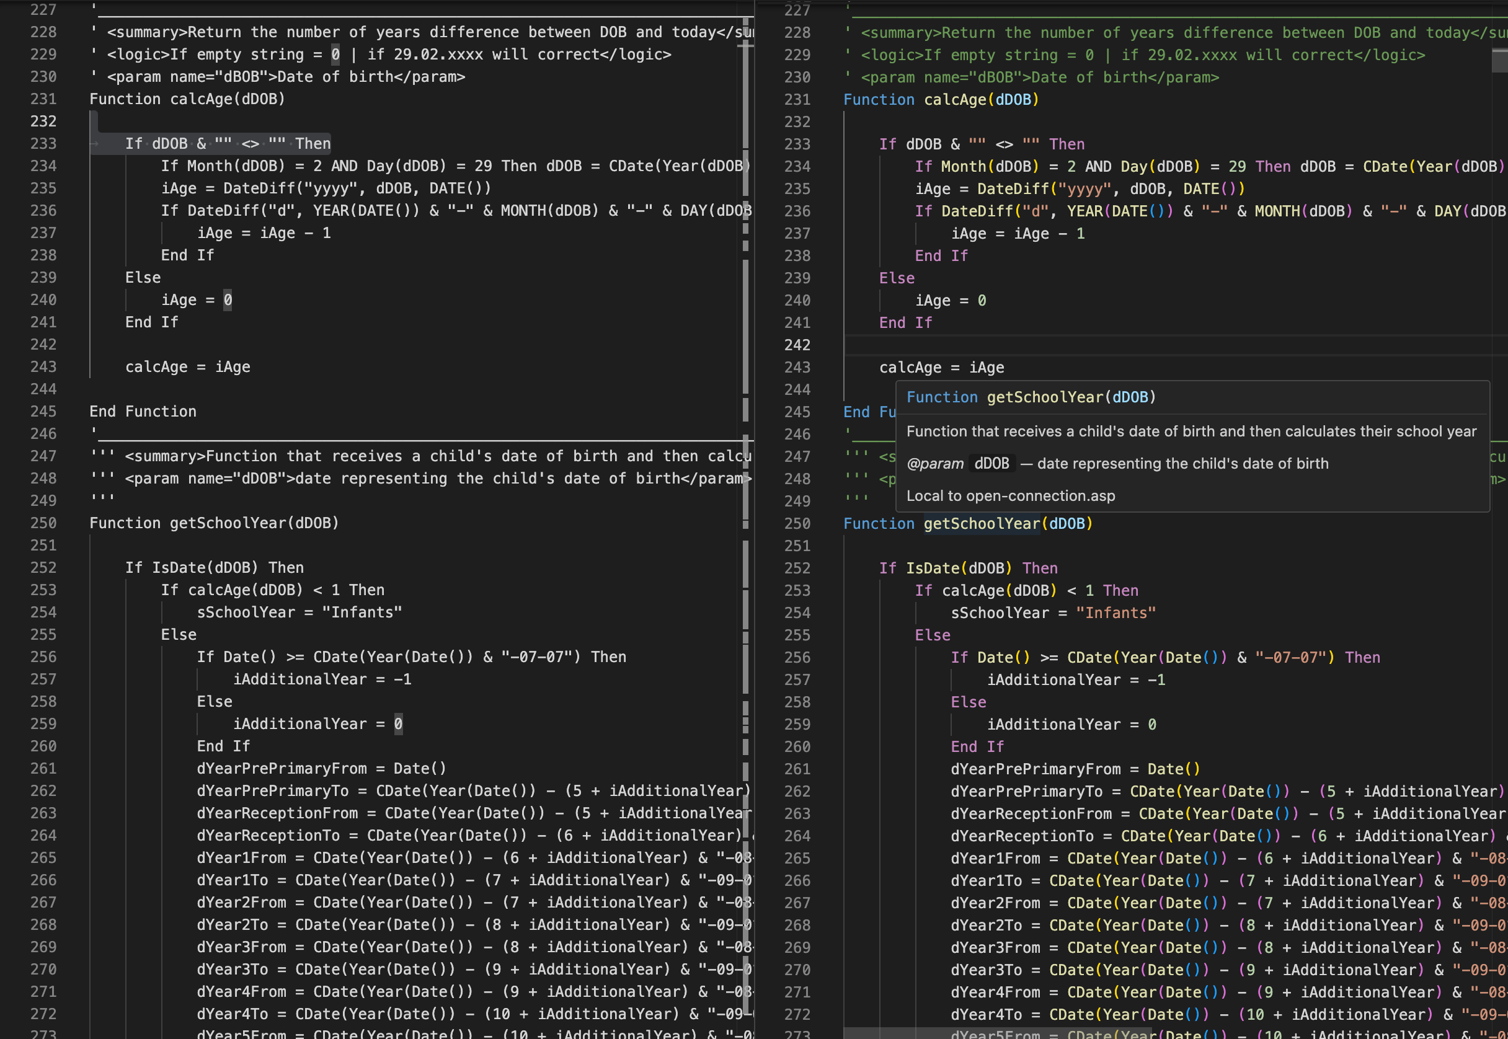
Task: Click 'dYearPrePrimaryFrom = Date()' in the left editor
Action: tap(322, 769)
